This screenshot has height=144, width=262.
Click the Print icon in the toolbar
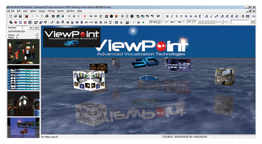pos(47,16)
